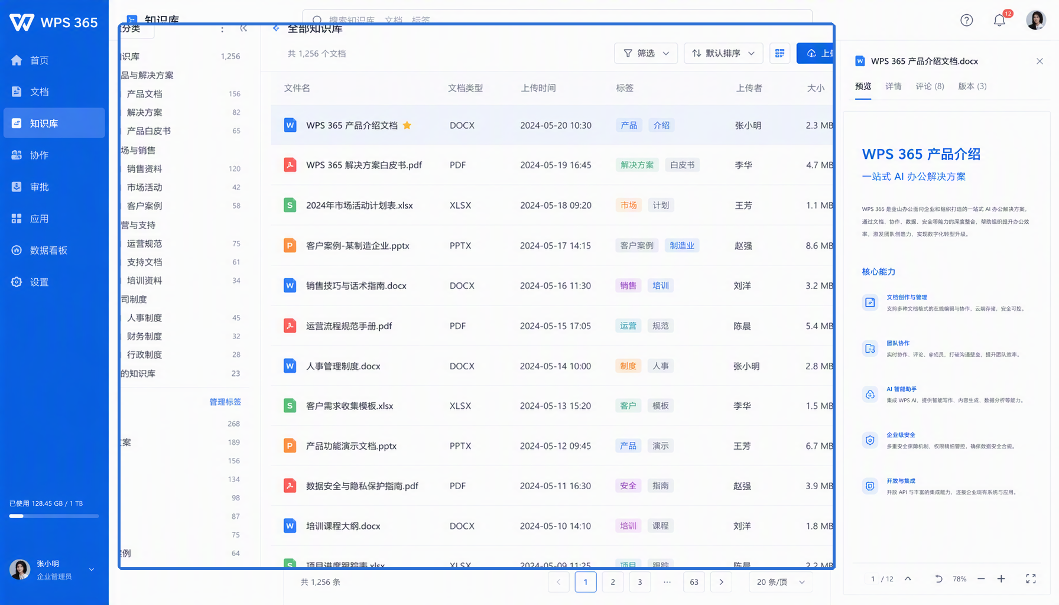
Task: Expand the 张小明 account menu chevron
Action: coord(92,570)
